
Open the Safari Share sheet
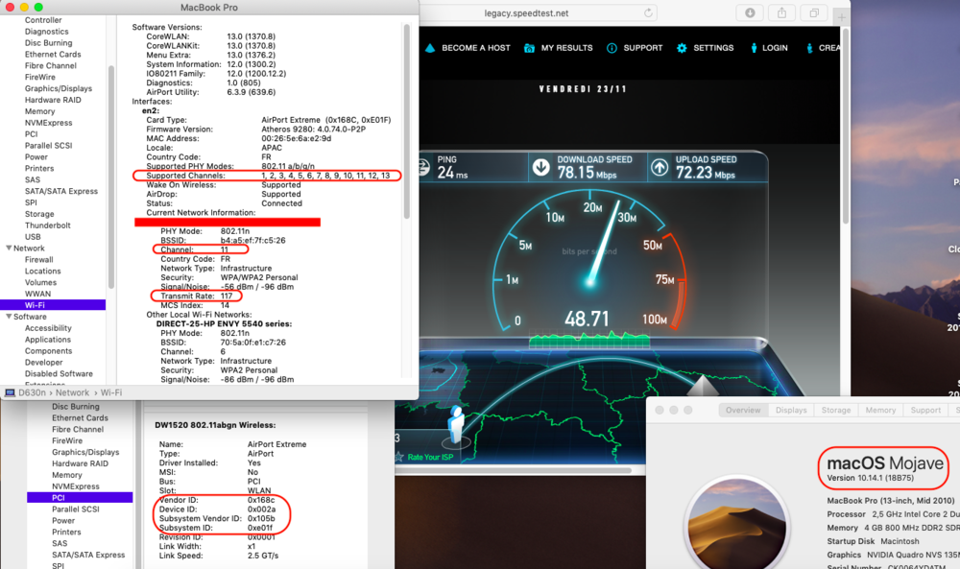pos(781,12)
